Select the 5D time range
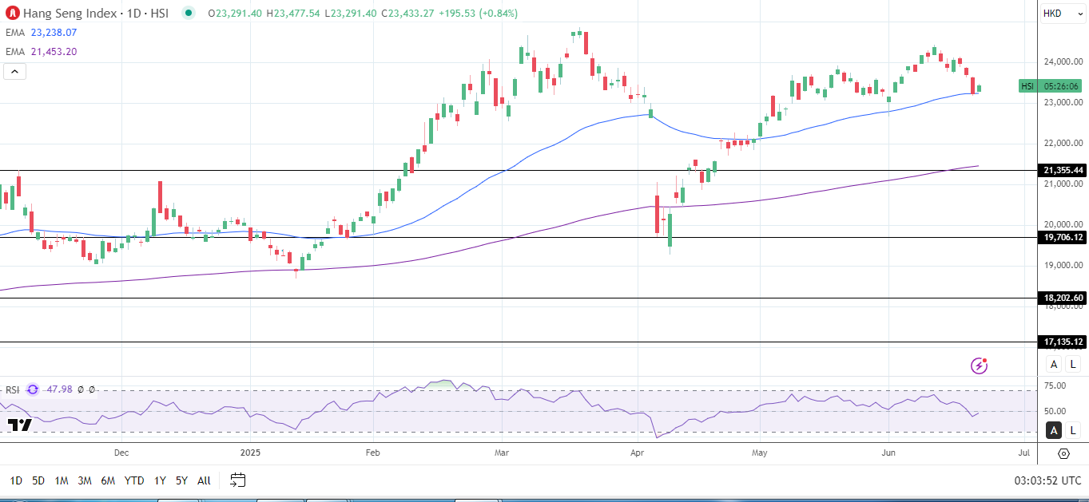The height and width of the screenshot is (502, 1089). [x=38, y=480]
